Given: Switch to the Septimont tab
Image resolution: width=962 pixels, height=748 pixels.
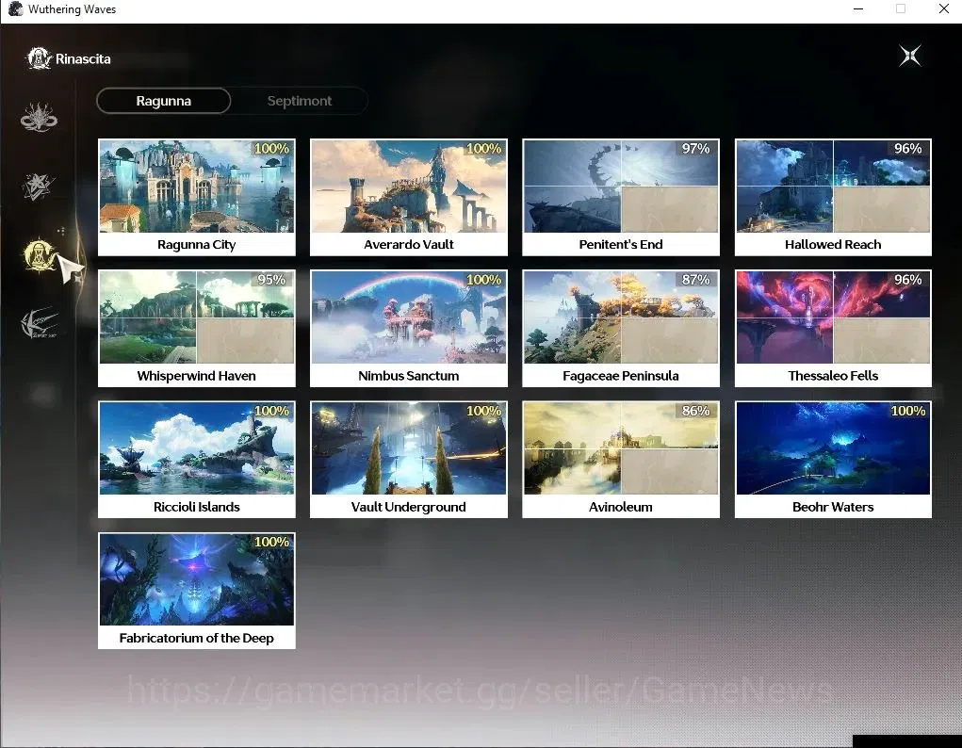Looking at the screenshot, I should pyautogui.click(x=300, y=101).
